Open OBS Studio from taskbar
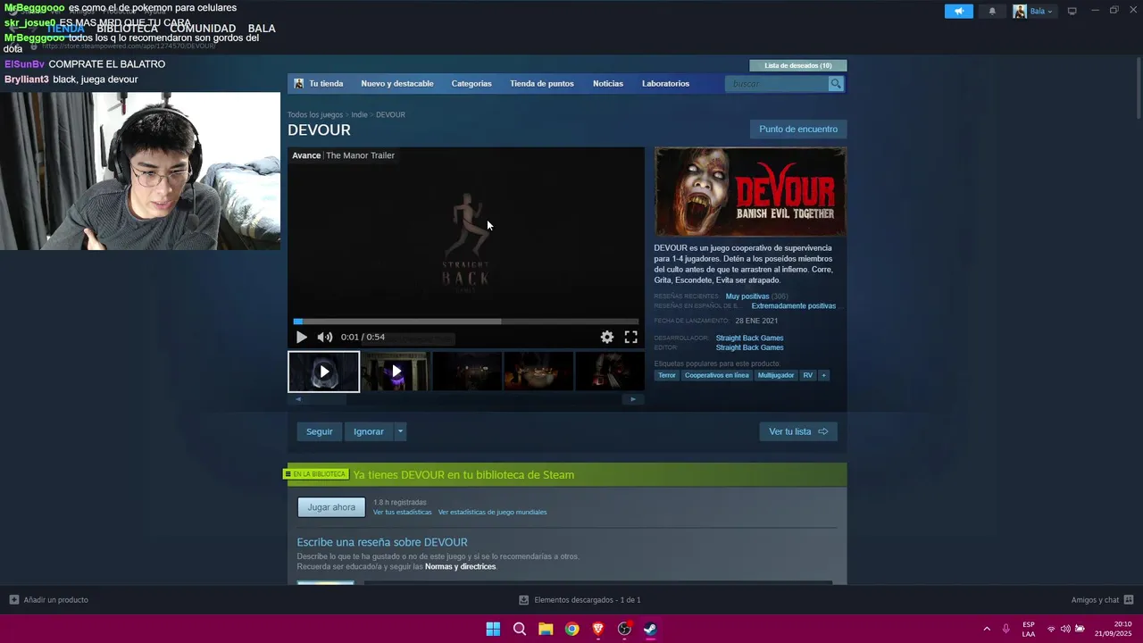Image resolution: width=1143 pixels, height=643 pixels. point(624,629)
